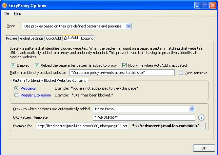Click the URL Pattern Template input field
Screen dimensions: 218x155
point(144,117)
